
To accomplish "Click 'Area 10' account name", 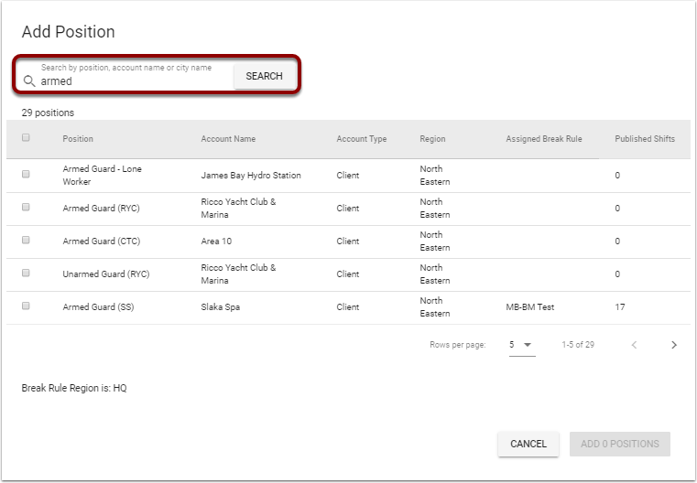I will click(216, 241).
